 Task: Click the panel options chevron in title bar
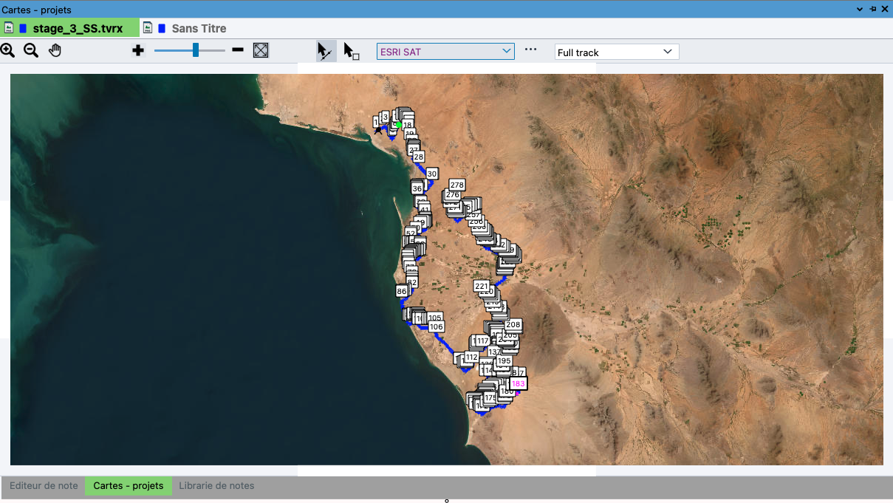(860, 9)
